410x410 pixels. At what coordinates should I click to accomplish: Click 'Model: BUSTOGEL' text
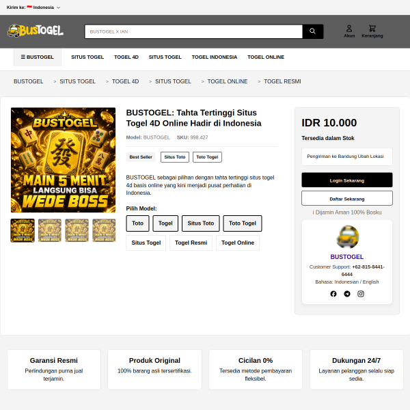pos(148,137)
